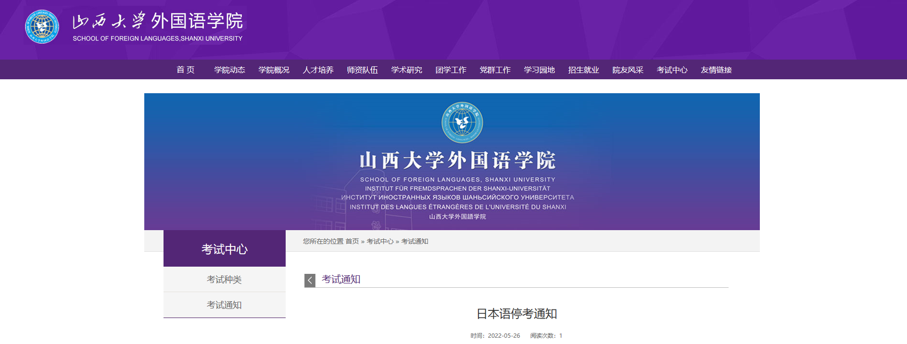Open 学术研究 navigation item
Screen dimensions: 907x344
pos(407,70)
